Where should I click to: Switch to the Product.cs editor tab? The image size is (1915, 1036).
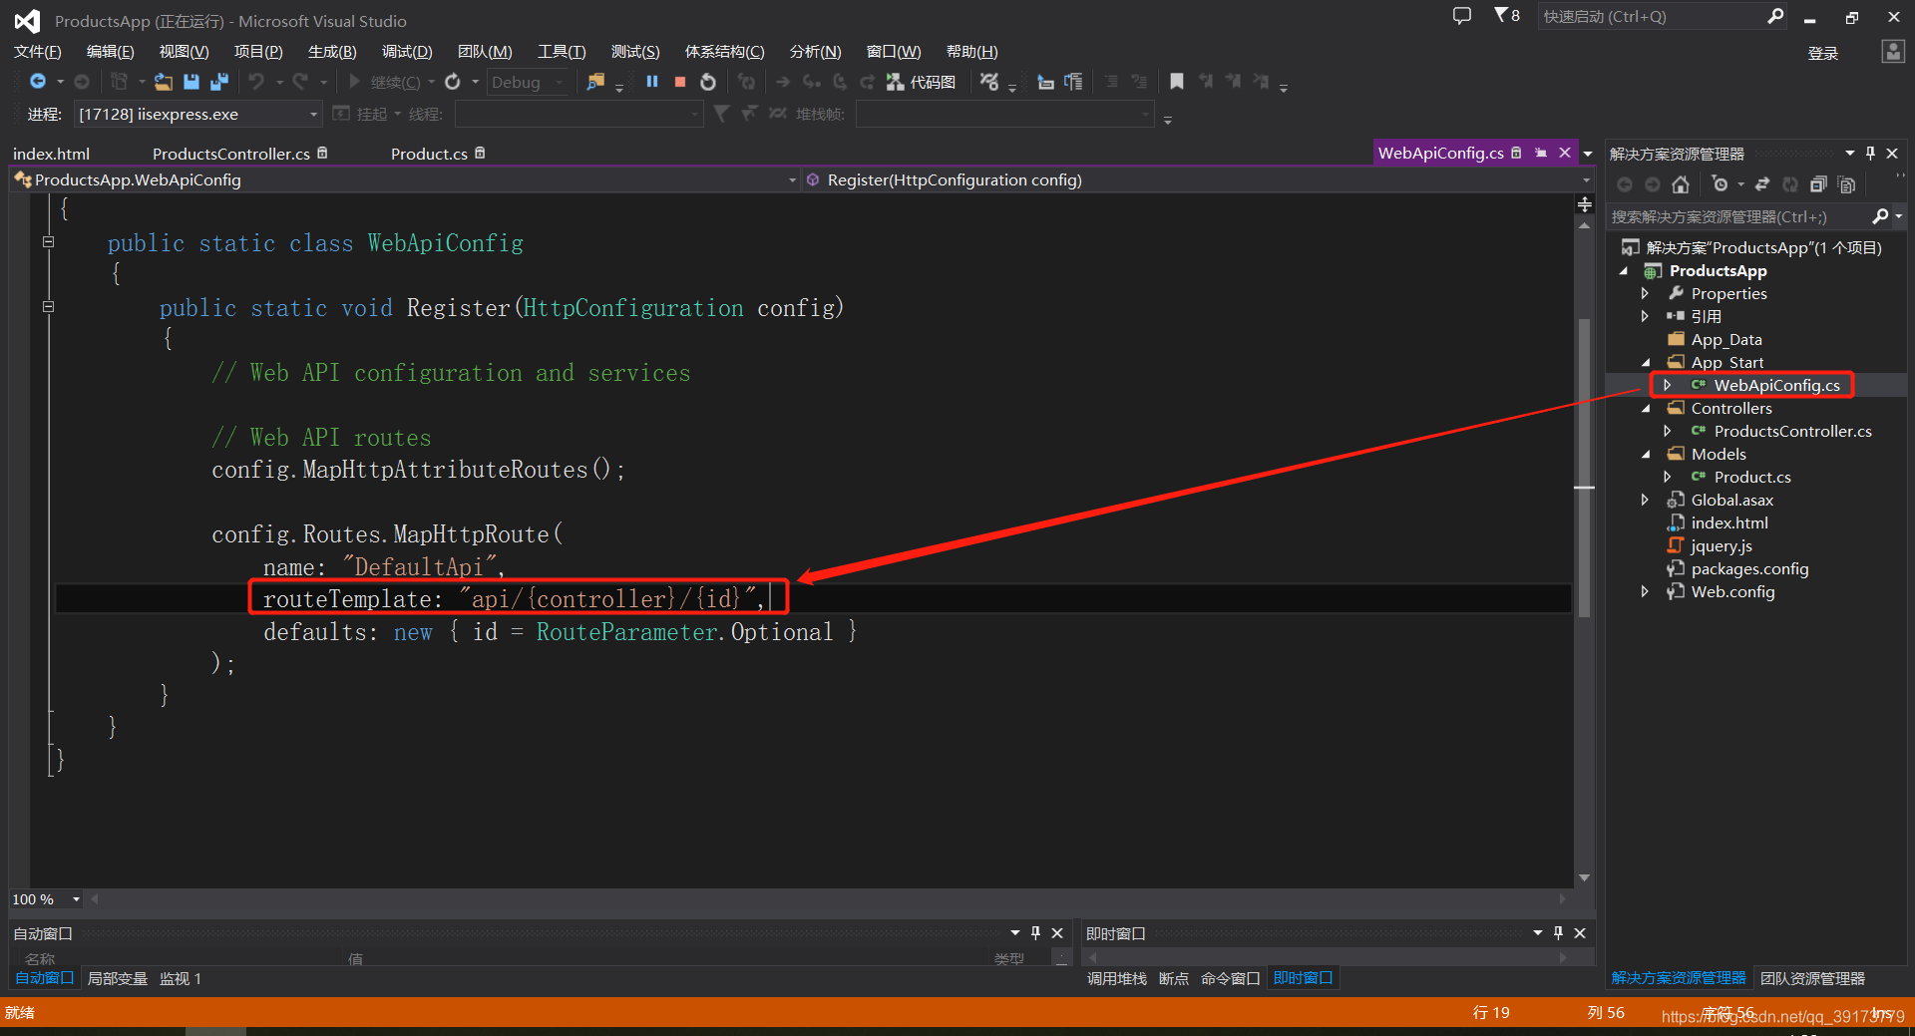click(429, 153)
